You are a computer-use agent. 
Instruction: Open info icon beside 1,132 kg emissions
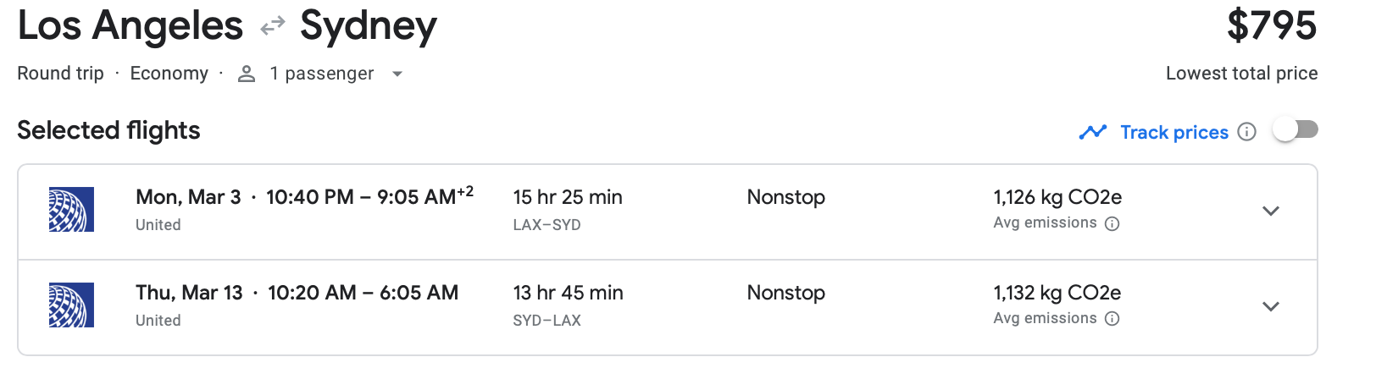(1112, 319)
